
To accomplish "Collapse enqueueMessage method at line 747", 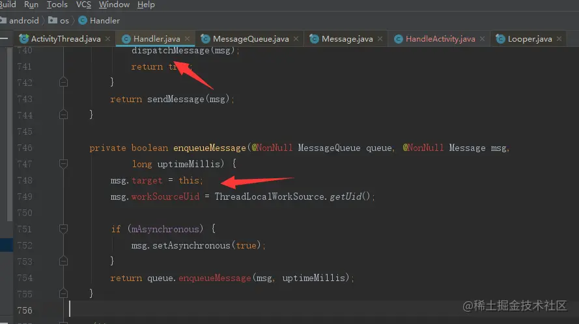I will pos(64,163).
